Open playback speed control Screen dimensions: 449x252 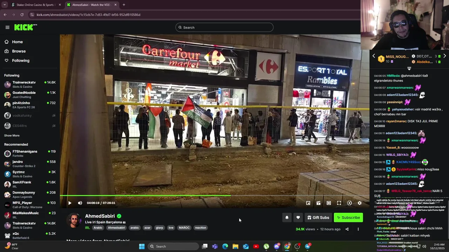click(349, 203)
